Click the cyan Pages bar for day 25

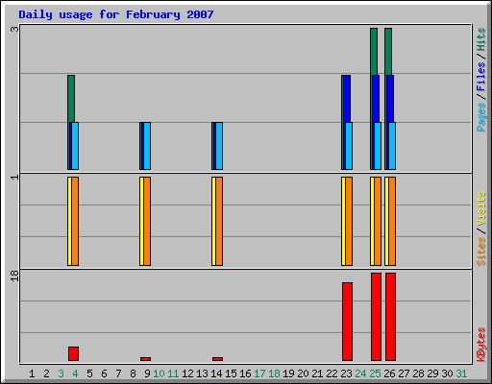(378, 146)
